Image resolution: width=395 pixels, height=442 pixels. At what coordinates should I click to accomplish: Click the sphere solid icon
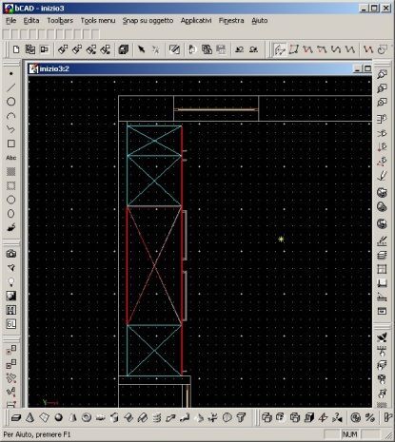(x=59, y=417)
